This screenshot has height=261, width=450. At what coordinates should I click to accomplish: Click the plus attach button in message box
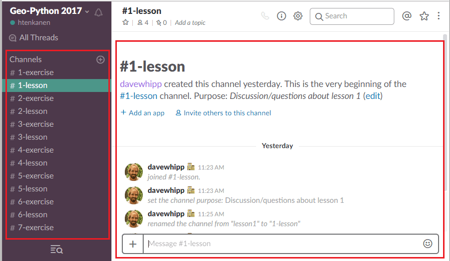click(x=133, y=244)
